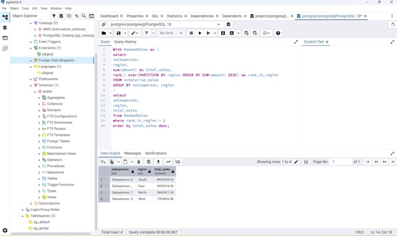Go to the next results page
Image resolution: width=397 pixels, height=236 pixels.
click(385, 162)
